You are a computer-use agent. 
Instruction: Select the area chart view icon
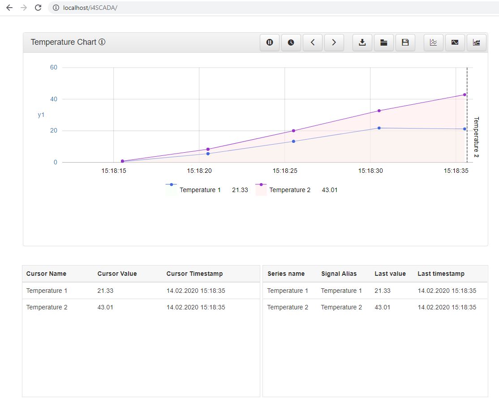pyautogui.click(x=476, y=42)
